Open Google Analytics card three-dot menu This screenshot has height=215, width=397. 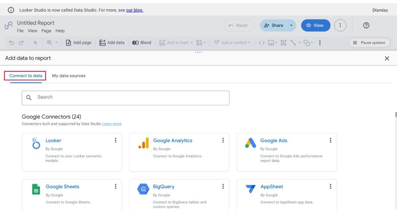pos(223,140)
